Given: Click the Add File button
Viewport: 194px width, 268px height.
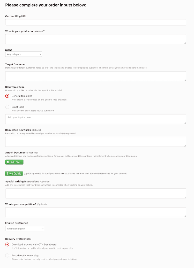Looking at the screenshot, I should pos(14,162).
